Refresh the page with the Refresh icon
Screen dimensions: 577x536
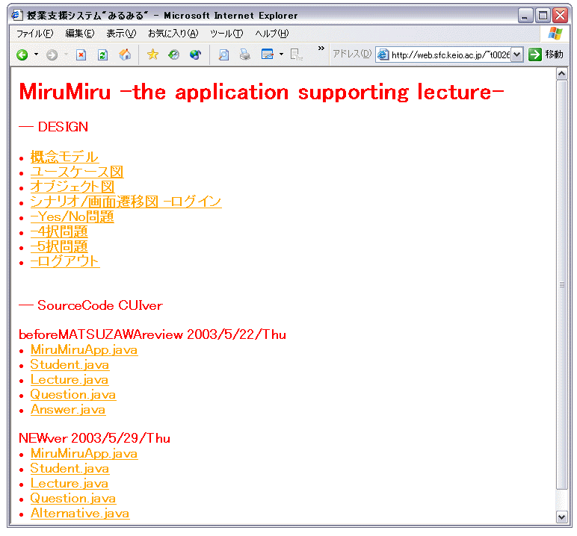tap(102, 54)
